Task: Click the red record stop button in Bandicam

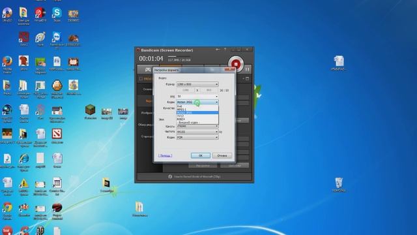Action: [236, 64]
